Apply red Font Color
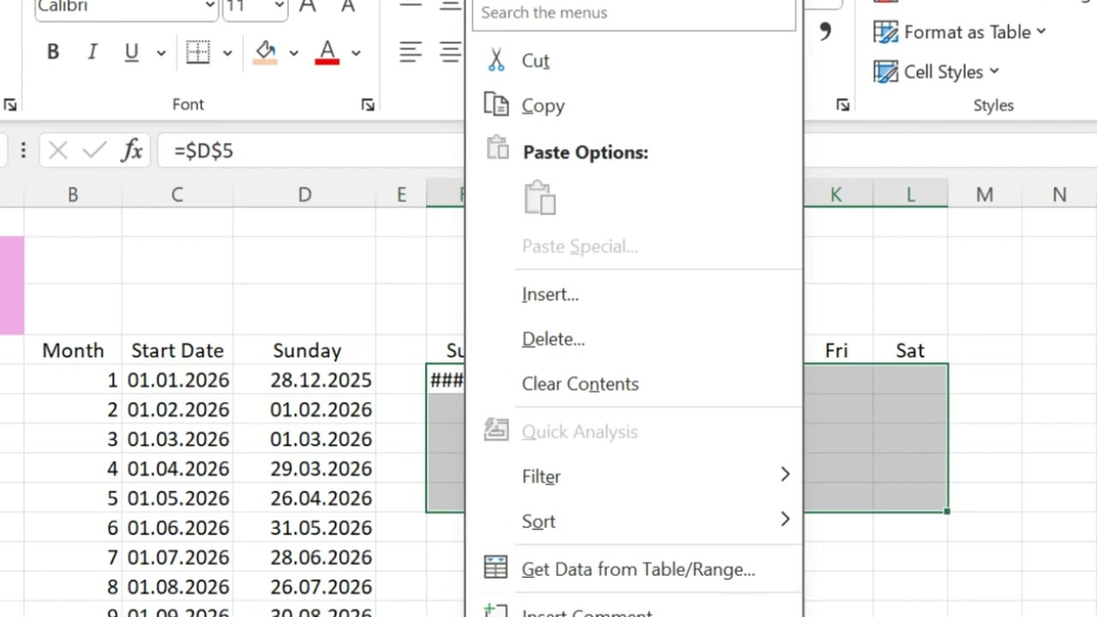Image resolution: width=1097 pixels, height=617 pixels. 327,52
